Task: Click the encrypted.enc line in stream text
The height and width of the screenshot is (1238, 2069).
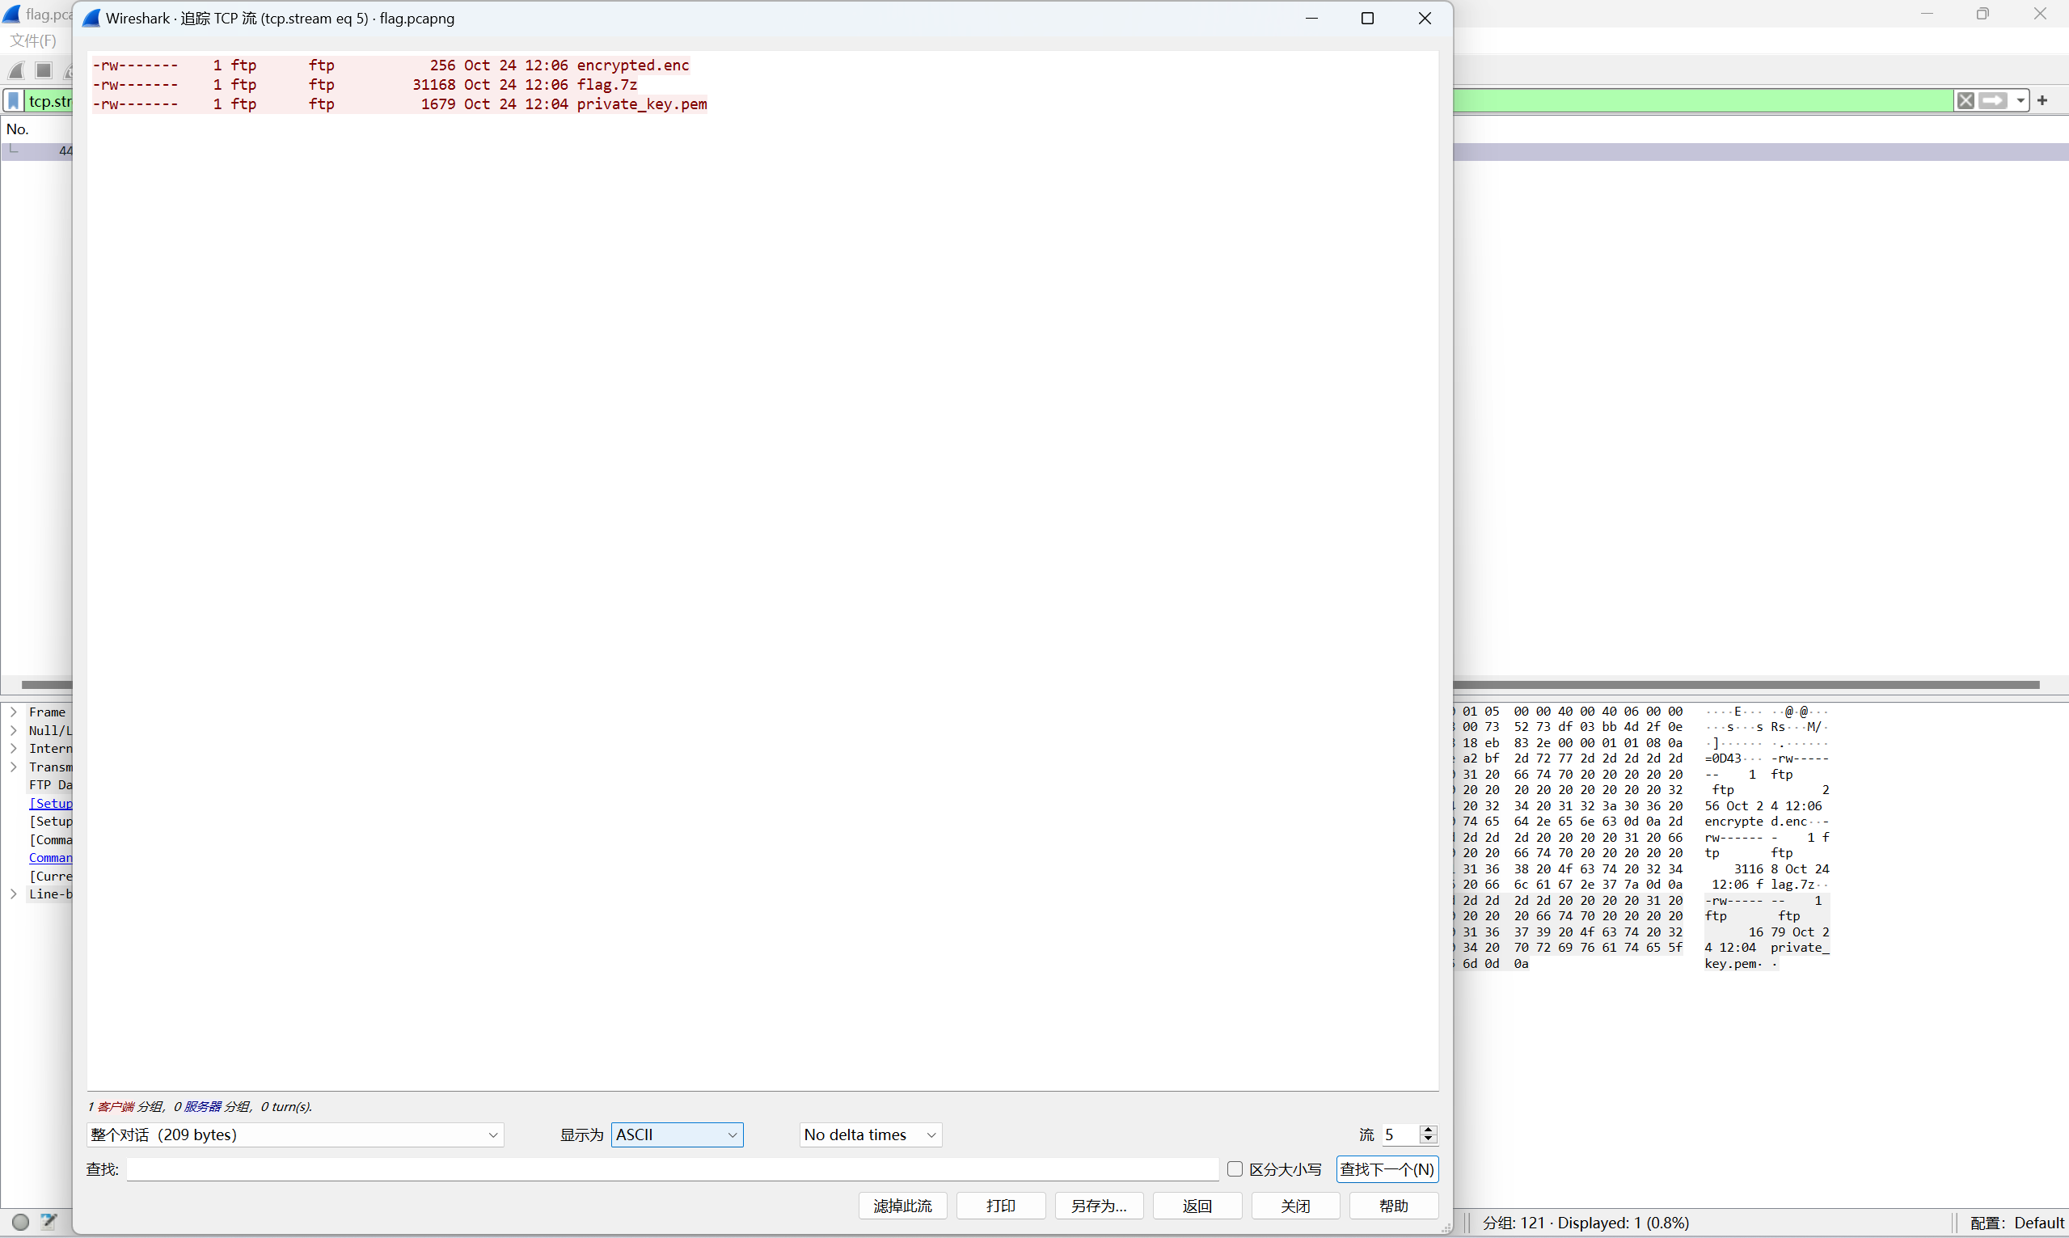Action: 391,65
